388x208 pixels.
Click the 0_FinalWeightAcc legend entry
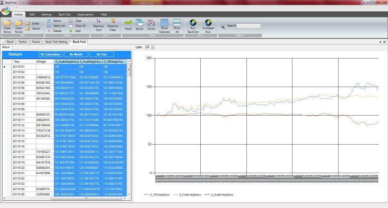(x=187, y=194)
